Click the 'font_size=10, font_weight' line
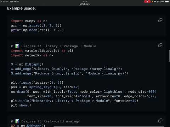170x127 pixels. 91,96
